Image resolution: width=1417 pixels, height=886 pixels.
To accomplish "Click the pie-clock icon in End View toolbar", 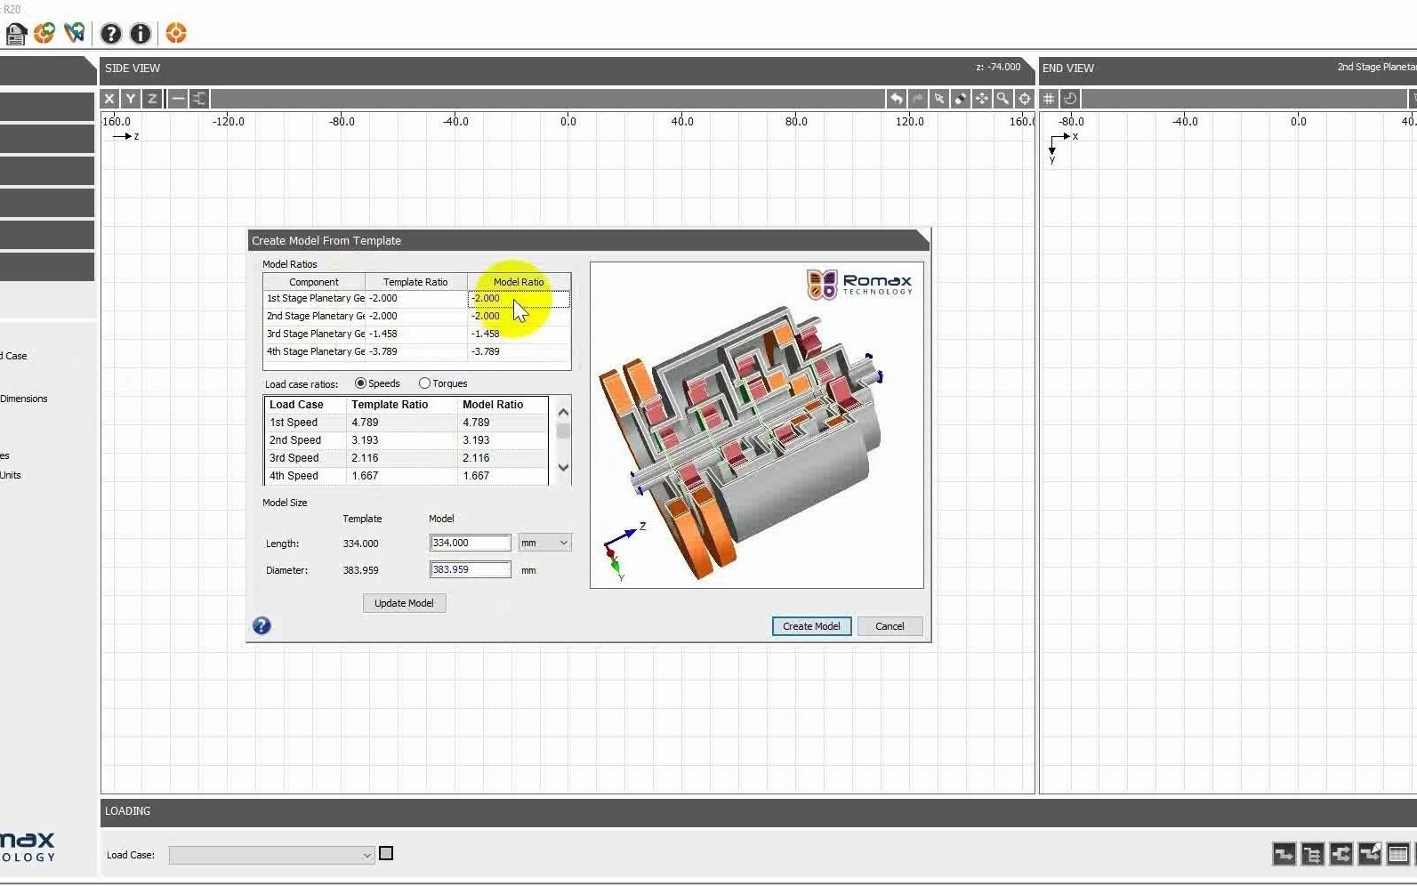I will (x=1070, y=99).
